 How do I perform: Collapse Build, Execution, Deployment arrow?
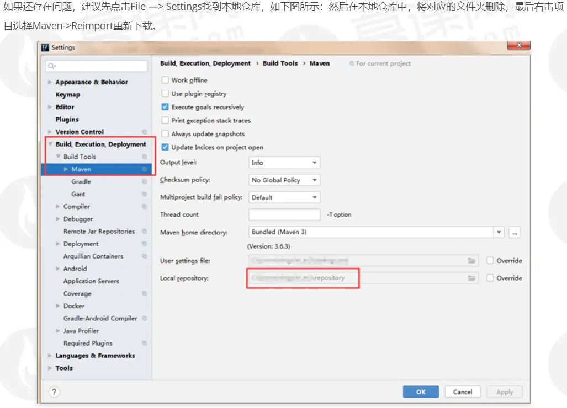click(x=50, y=144)
